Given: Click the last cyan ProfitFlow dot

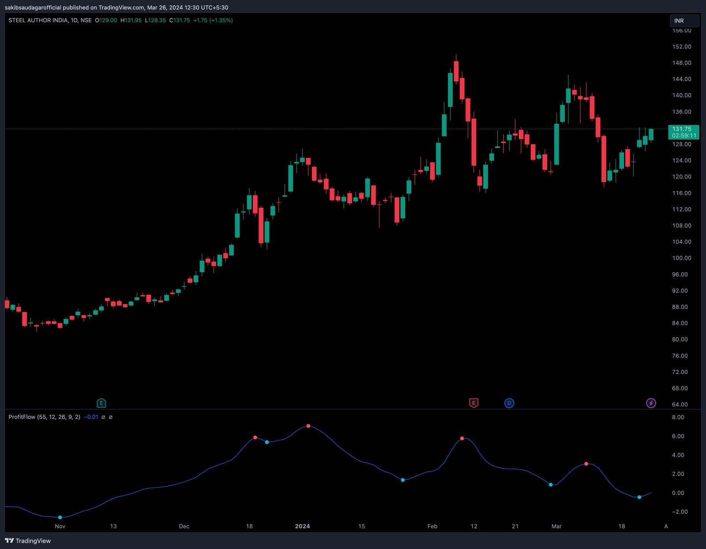Looking at the screenshot, I should click(639, 497).
